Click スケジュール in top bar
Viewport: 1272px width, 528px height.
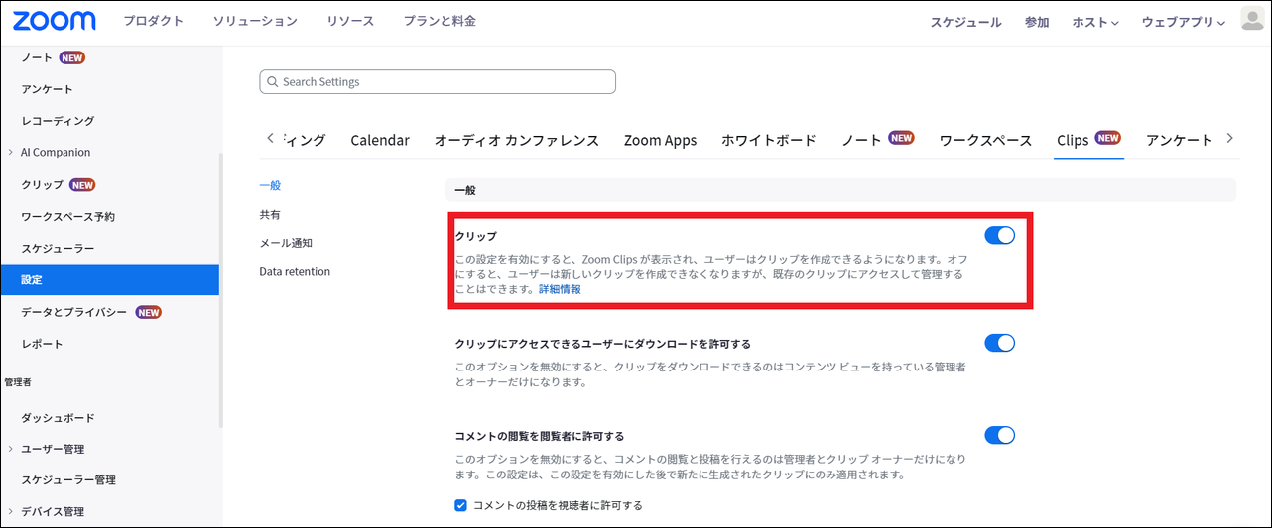click(965, 22)
